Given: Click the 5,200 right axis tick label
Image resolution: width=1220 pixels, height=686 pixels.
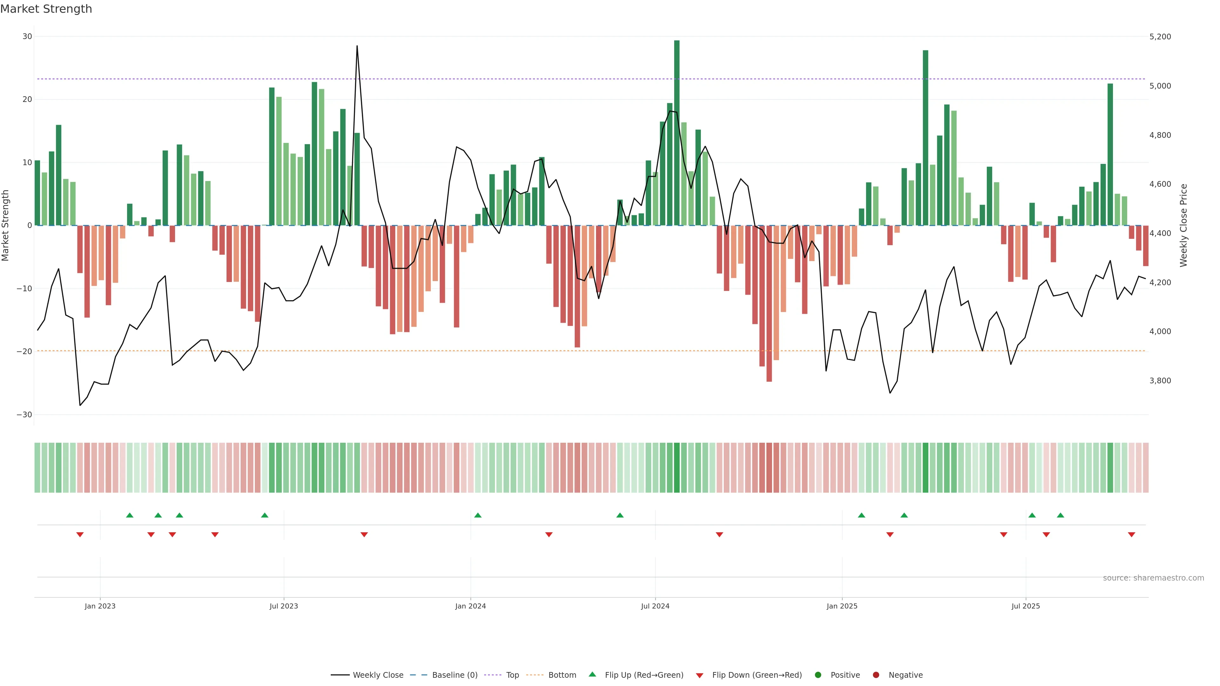Looking at the screenshot, I should 1160,37.
